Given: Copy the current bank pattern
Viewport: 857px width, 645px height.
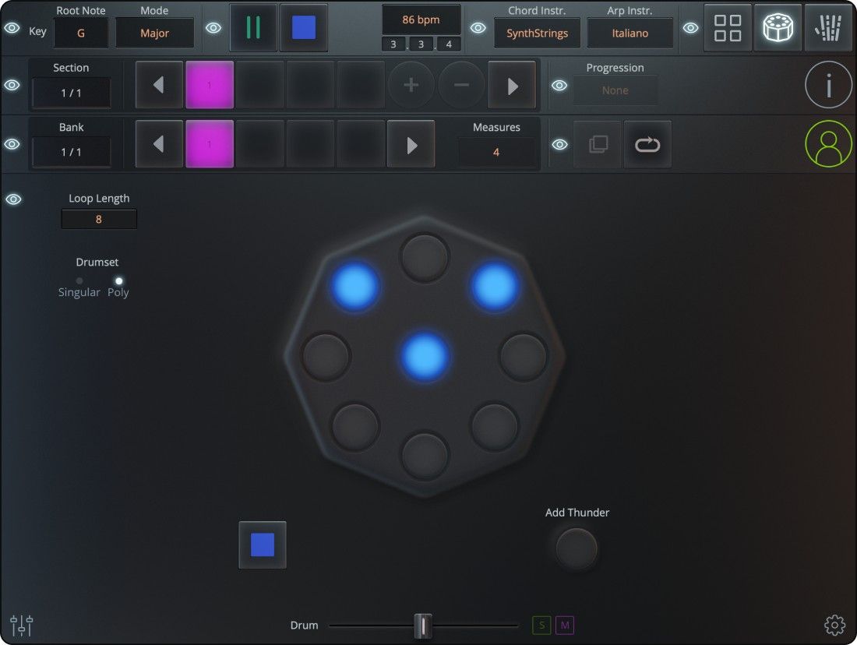Looking at the screenshot, I should (x=597, y=143).
